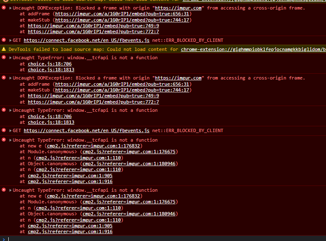Open Module.<anonymous> cmp2.js:1:176675 link in last error
The width and height of the screenshot is (326, 241).
(x=129, y=202)
